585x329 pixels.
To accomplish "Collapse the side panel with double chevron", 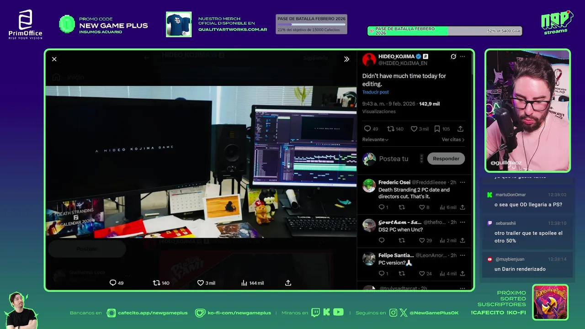I will [x=346, y=59].
